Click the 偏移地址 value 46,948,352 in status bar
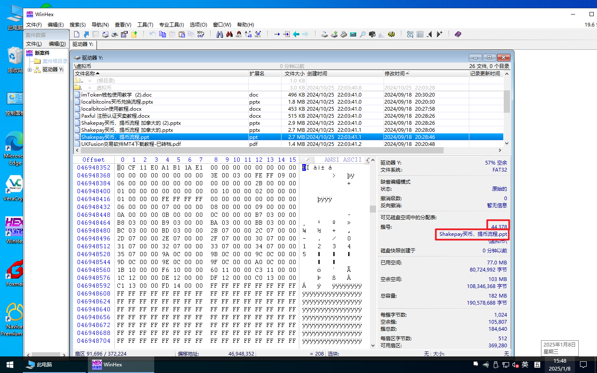Image resolution: width=597 pixels, height=373 pixels. click(241, 354)
